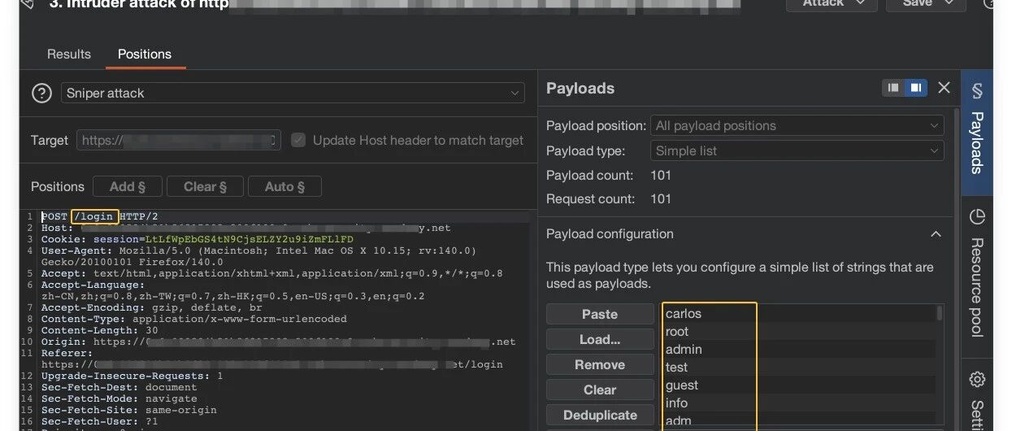The height and width of the screenshot is (431, 1012).
Task: Click the Upgrade-Insecure-Requests: 1 line
Action: (132, 377)
